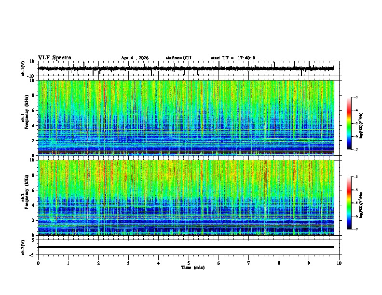Click the "6" kHz tick on ch.2 spectrogram
Image resolution: width=382 pixels, height=295 pixels.
33,190
